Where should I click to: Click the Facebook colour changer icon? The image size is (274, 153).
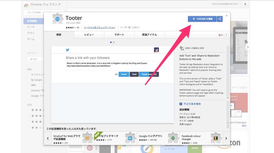[x=216, y=138]
